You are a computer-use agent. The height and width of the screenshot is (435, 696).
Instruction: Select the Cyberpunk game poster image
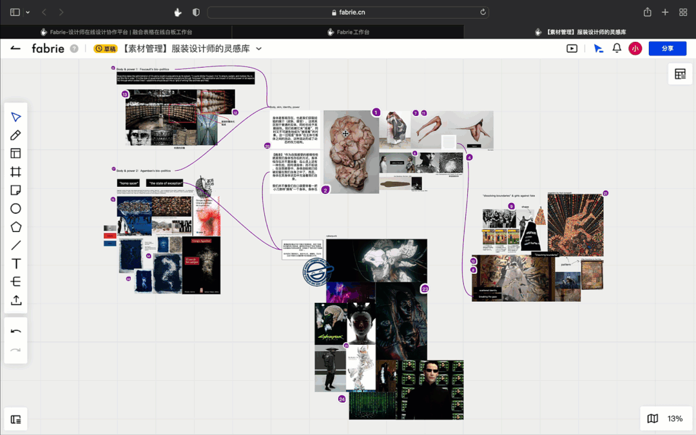[x=331, y=324]
